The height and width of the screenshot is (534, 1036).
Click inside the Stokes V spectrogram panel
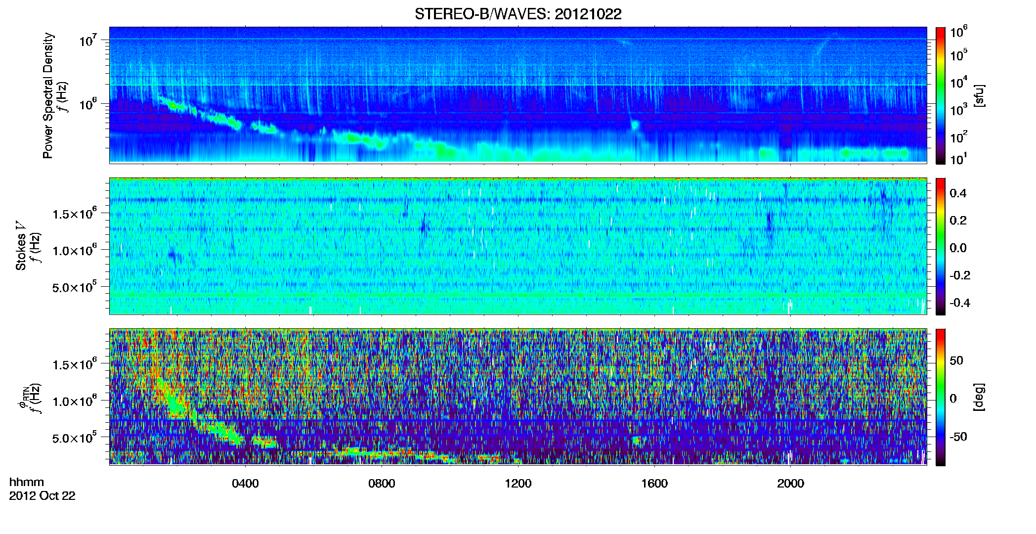pyautogui.click(x=518, y=246)
